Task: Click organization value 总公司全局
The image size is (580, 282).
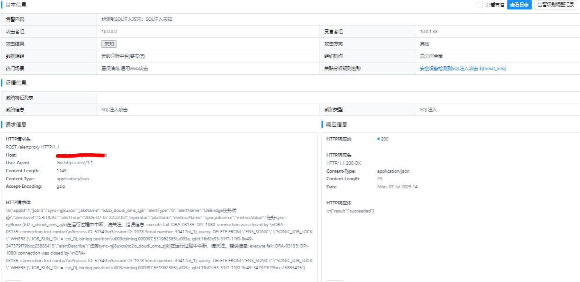Action: click(431, 56)
